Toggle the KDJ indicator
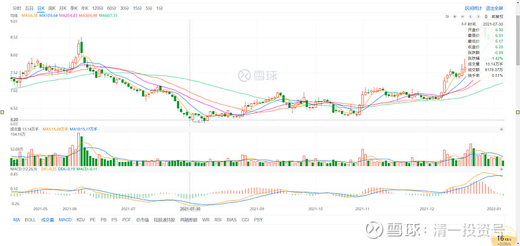This screenshot has width=520, height=246. coord(80,220)
